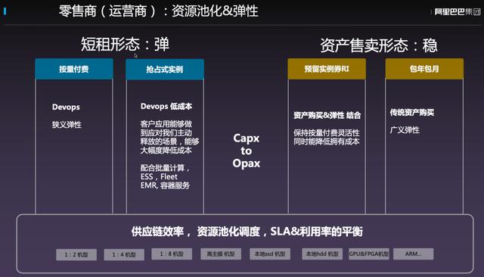Click the 1:2 机型 gray box
Viewport: 484px width, 277px height.
point(76,255)
